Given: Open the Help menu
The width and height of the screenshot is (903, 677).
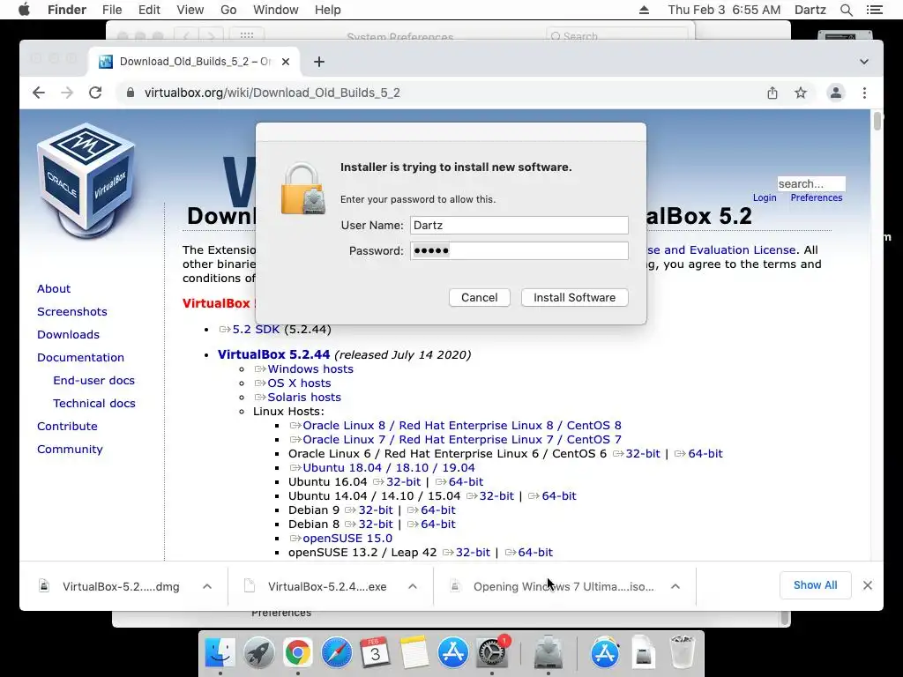Looking at the screenshot, I should click(328, 10).
